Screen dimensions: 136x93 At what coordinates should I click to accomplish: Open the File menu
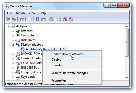pyautogui.click(x=9, y=13)
